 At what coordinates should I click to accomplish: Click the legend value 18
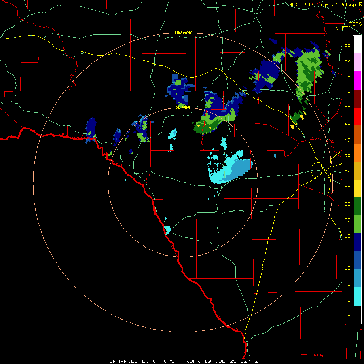347,236
